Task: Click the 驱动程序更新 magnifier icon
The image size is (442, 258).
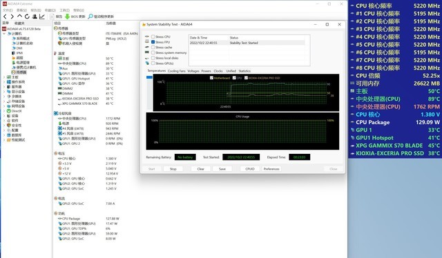Action: (90, 17)
